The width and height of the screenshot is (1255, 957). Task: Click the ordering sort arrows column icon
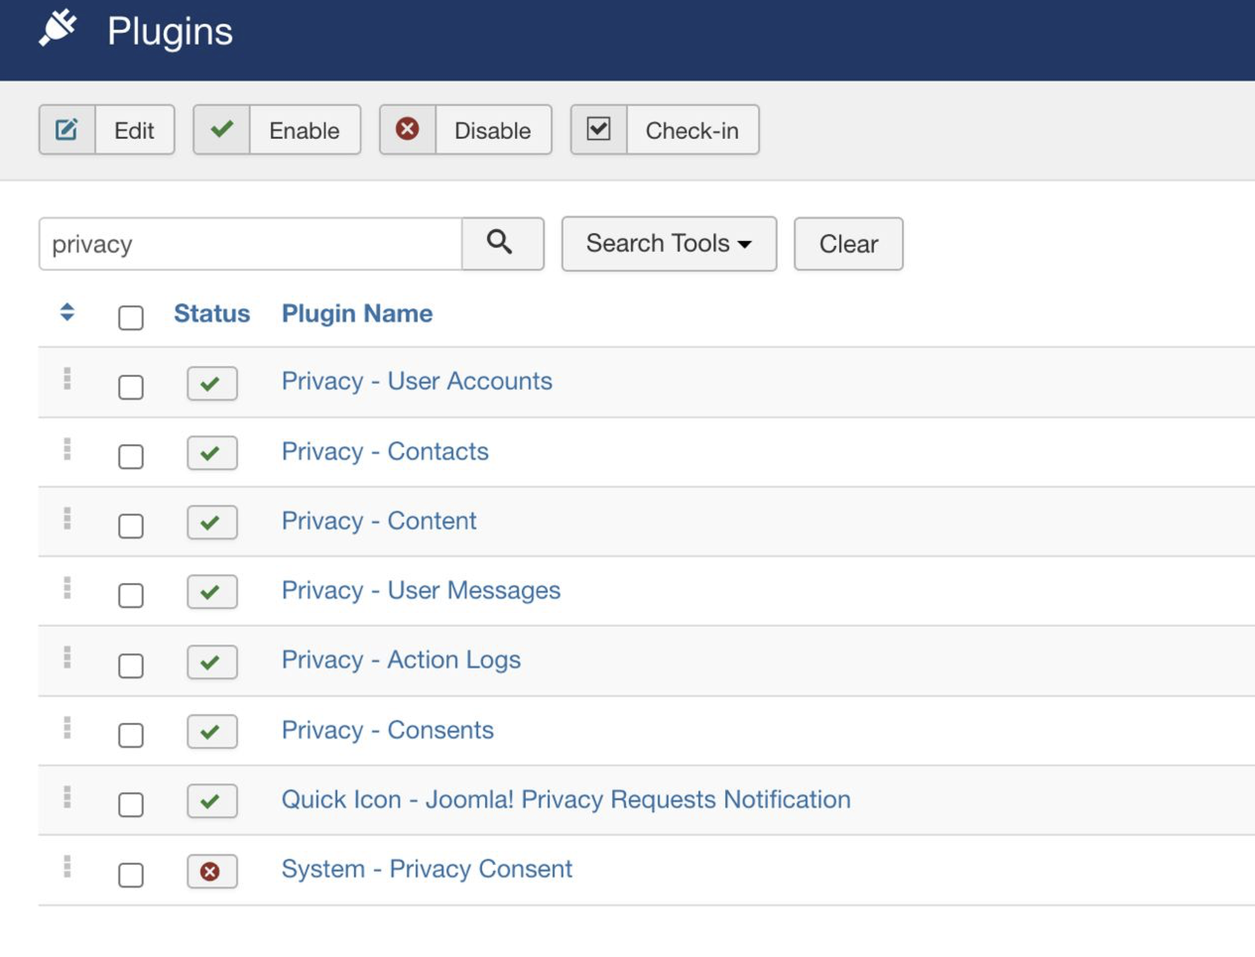pos(67,312)
